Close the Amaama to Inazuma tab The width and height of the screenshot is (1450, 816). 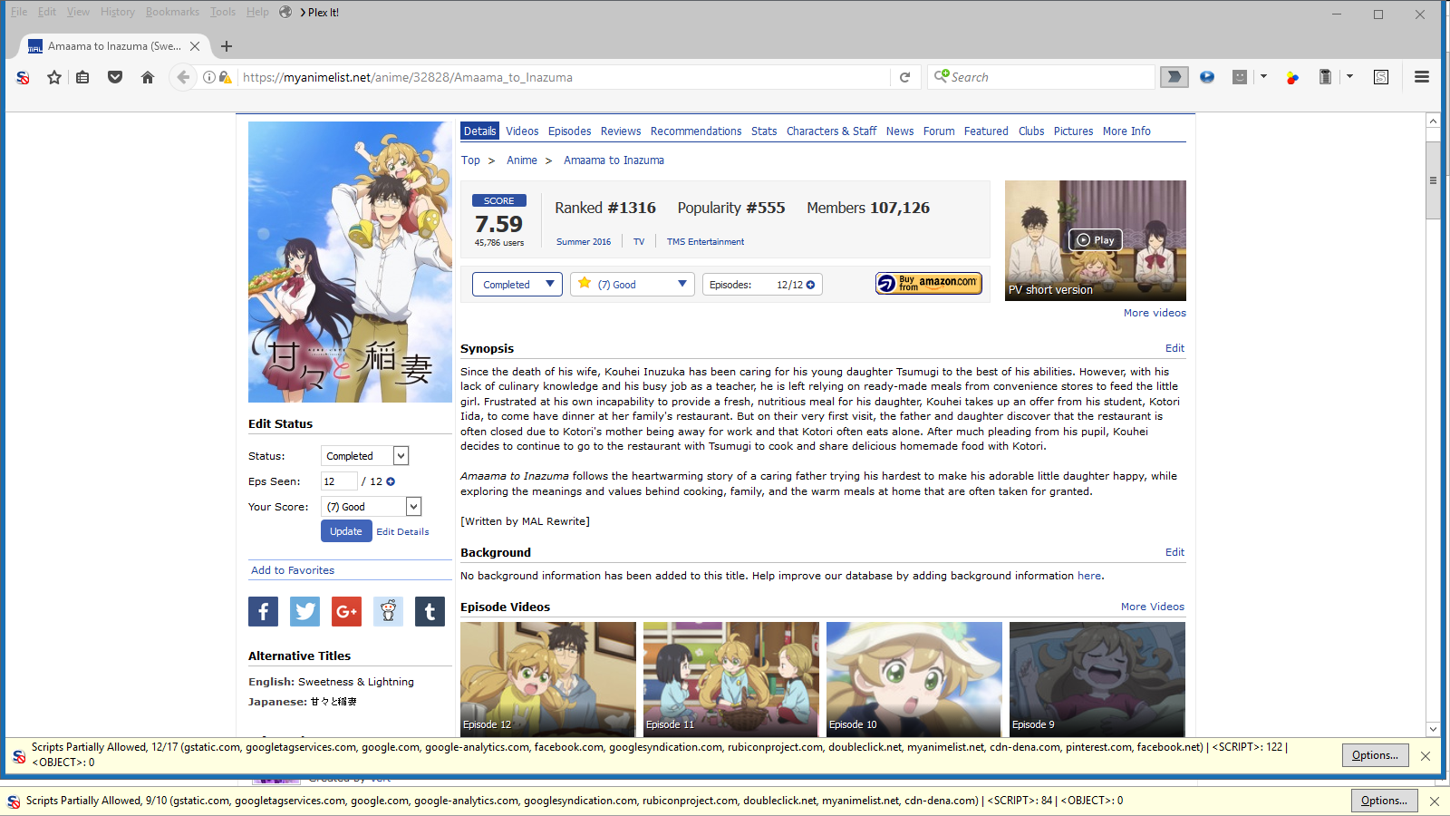(195, 46)
